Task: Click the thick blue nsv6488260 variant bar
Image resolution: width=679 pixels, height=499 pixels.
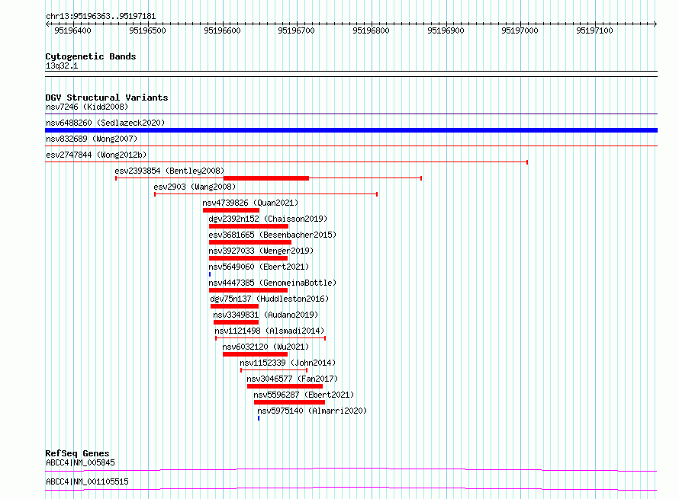Action: pos(351,130)
